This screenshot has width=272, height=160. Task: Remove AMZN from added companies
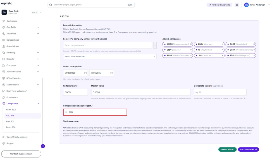coord(191,44)
